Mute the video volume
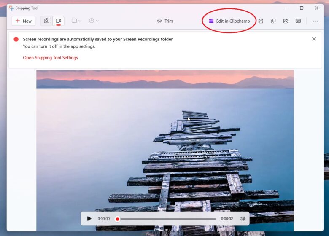This screenshot has height=236, width=329. [x=242, y=219]
